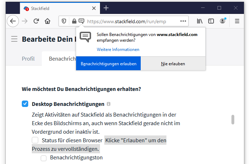The image size is (250, 164).
Task: Click the info icon beside Desktop Benachrichtigungen
Action: pyautogui.click(x=109, y=104)
